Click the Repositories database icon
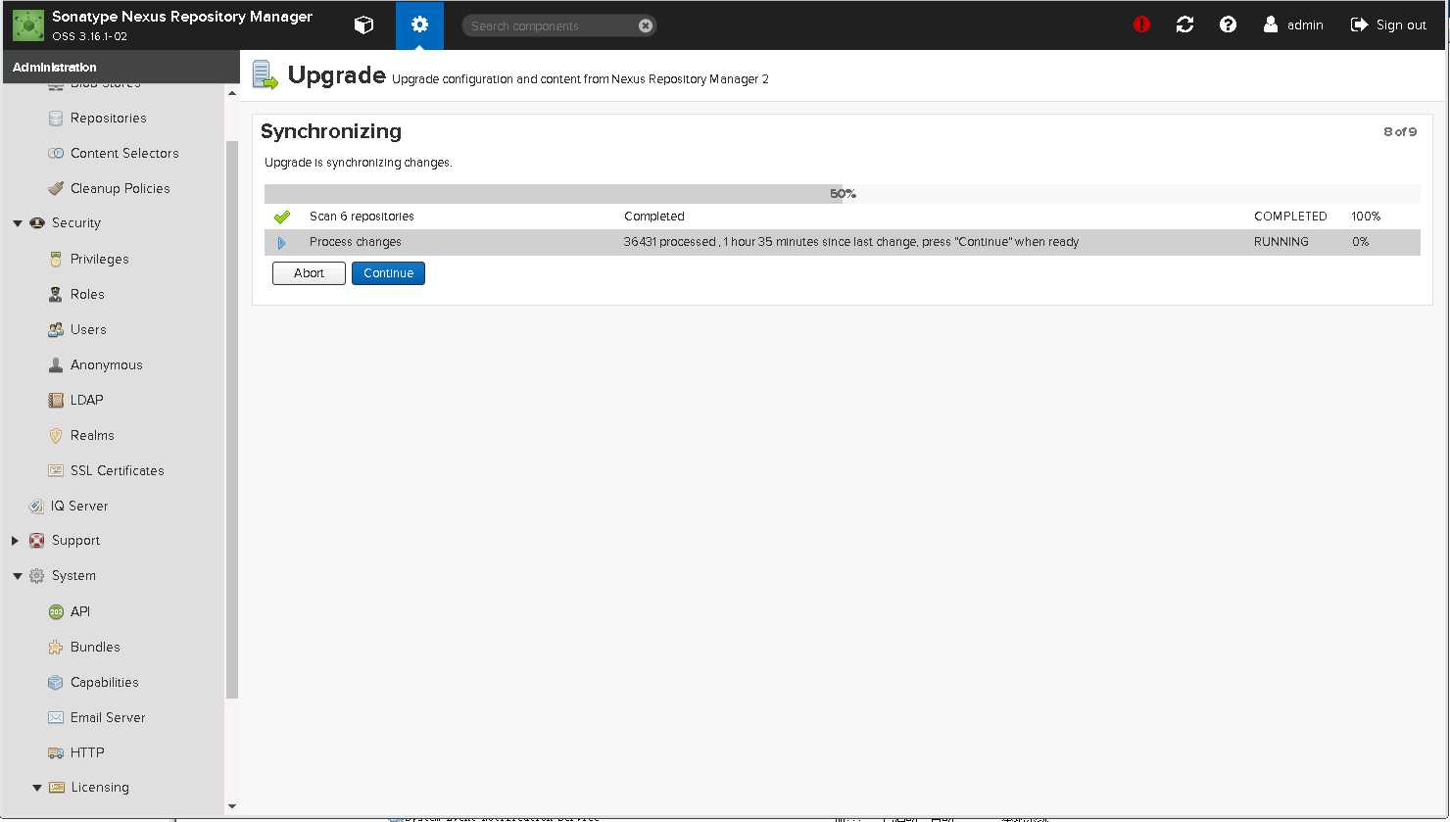 pyautogui.click(x=56, y=118)
